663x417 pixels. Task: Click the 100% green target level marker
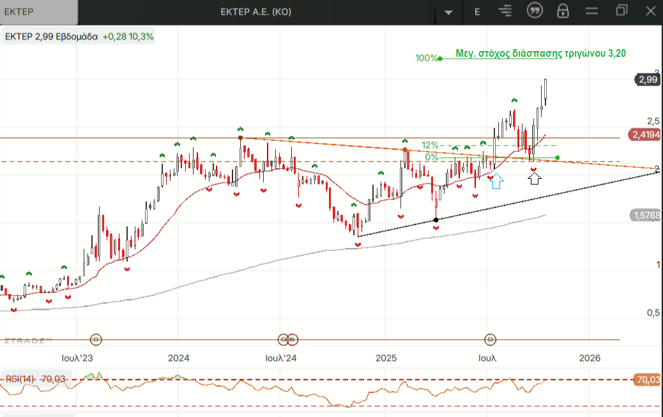coord(427,58)
